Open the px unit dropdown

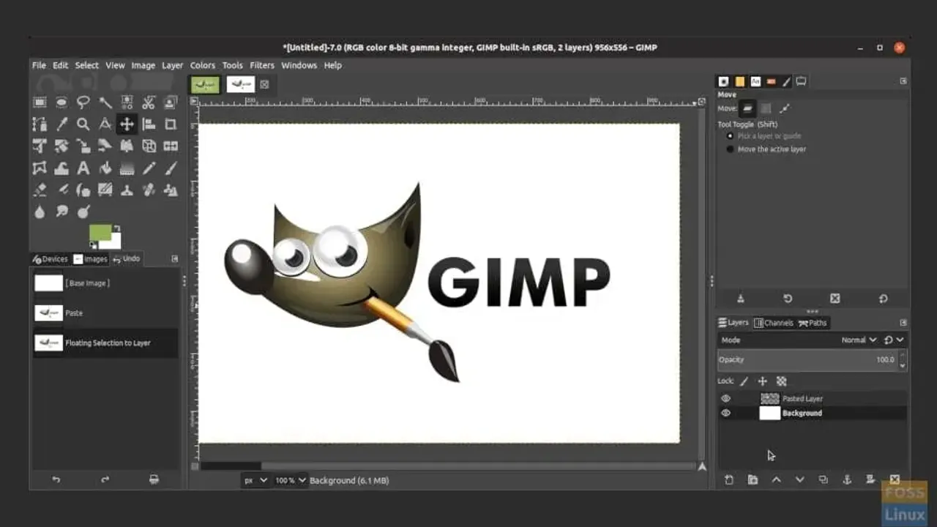point(255,480)
